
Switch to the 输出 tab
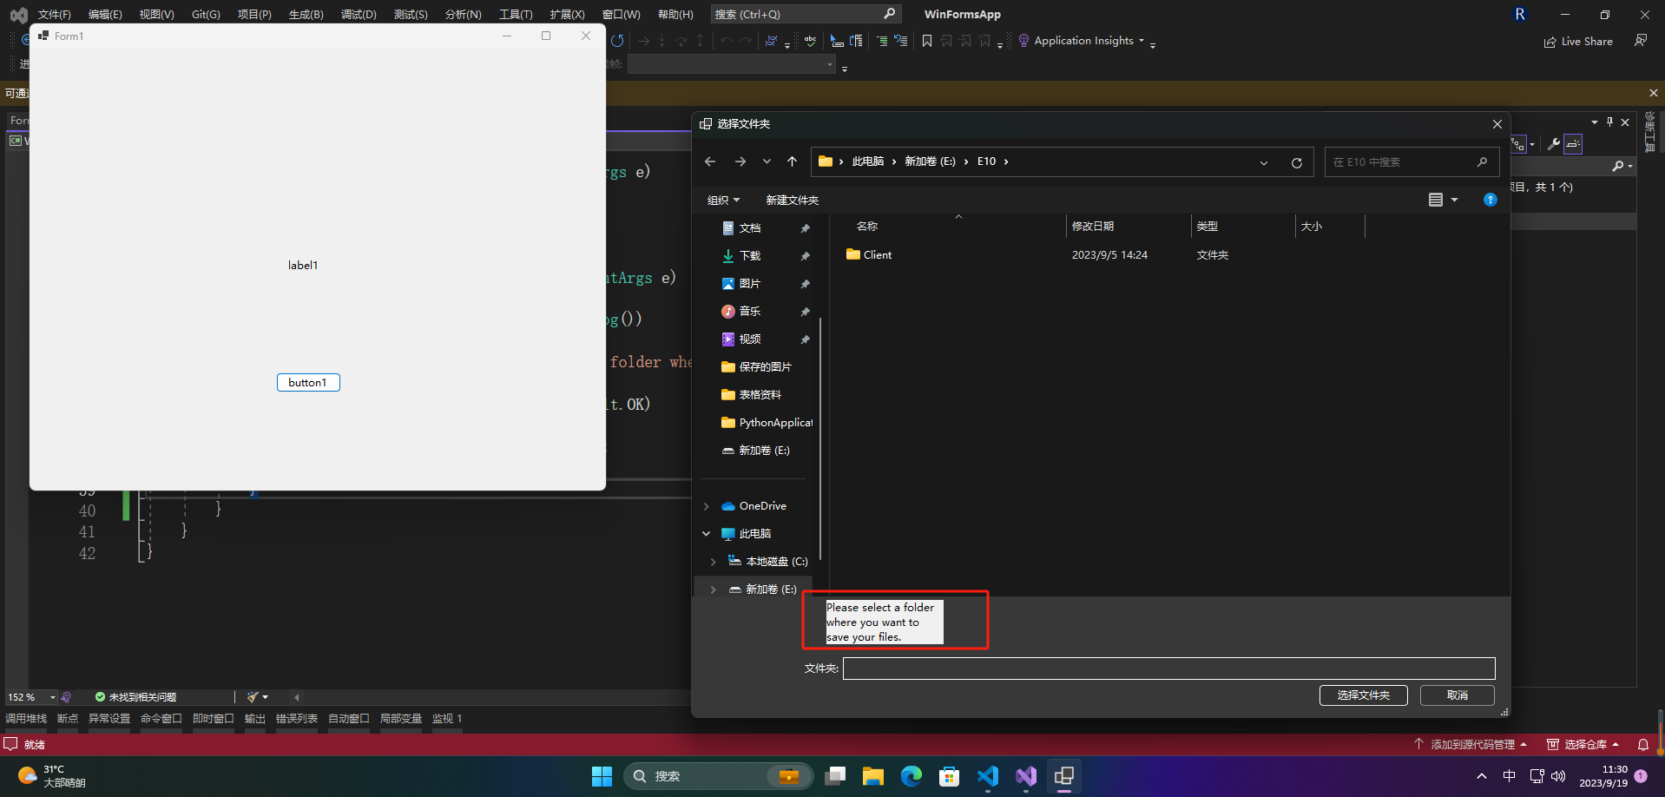click(255, 719)
